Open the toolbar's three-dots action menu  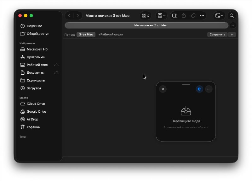pos(202,16)
